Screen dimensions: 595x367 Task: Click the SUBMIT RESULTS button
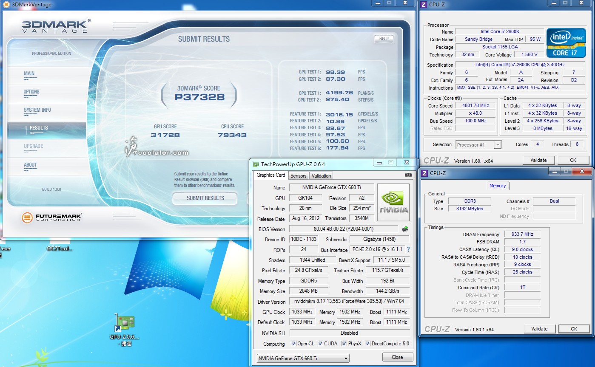coord(205,198)
